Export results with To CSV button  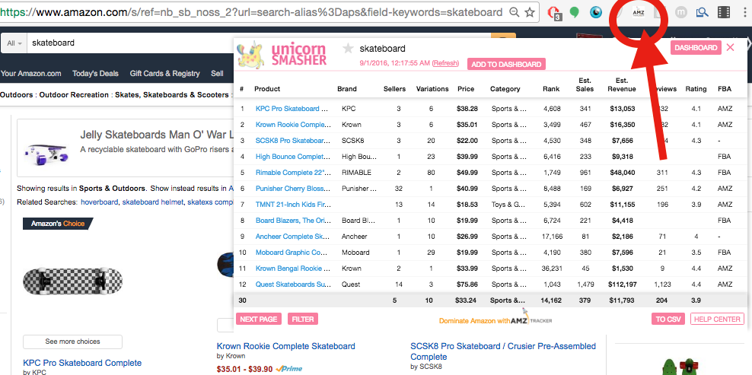668,319
